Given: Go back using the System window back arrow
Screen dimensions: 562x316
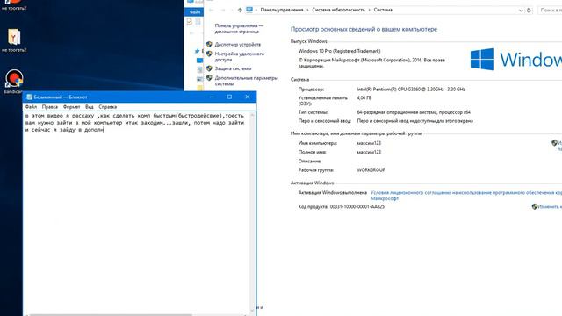Looking at the screenshot, I should [212, 10].
